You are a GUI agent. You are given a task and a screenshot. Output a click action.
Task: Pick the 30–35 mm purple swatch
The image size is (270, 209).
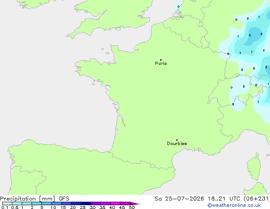pos(96,203)
